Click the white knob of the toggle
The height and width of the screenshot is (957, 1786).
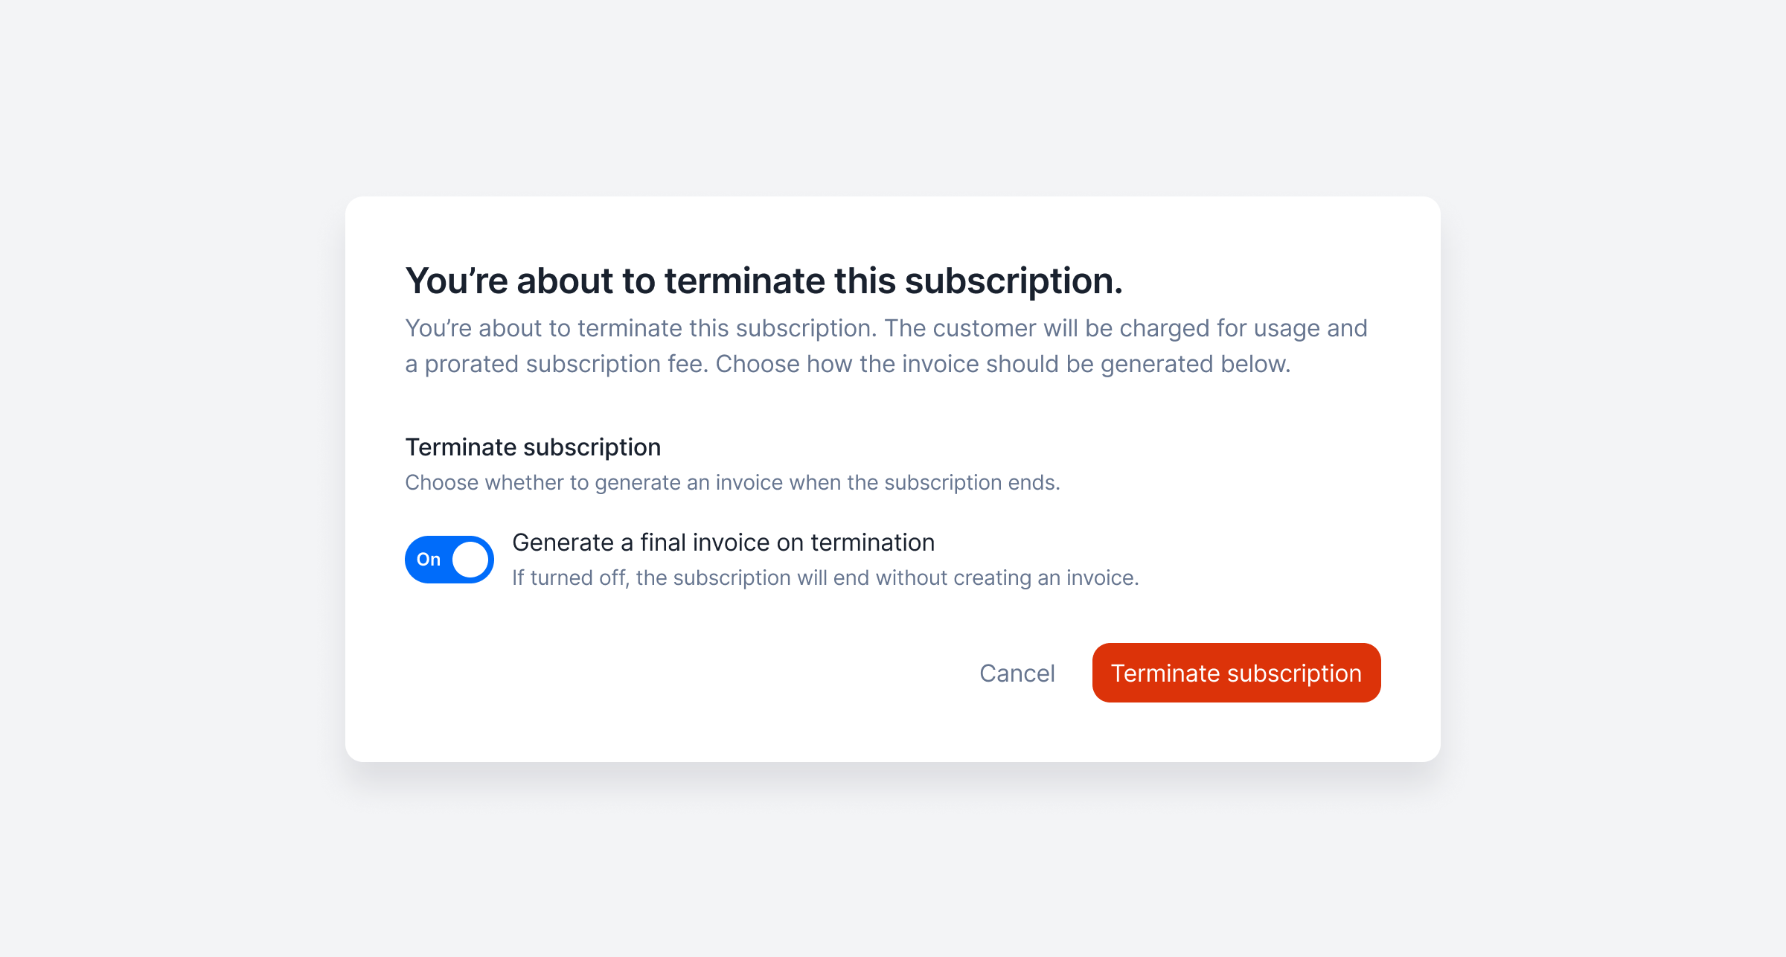click(470, 560)
